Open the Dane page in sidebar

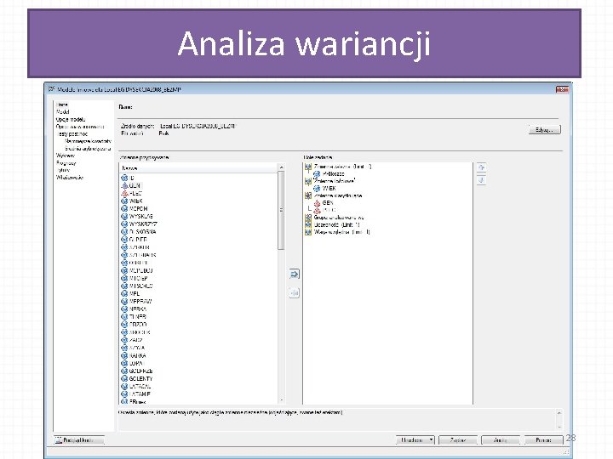tap(62, 105)
